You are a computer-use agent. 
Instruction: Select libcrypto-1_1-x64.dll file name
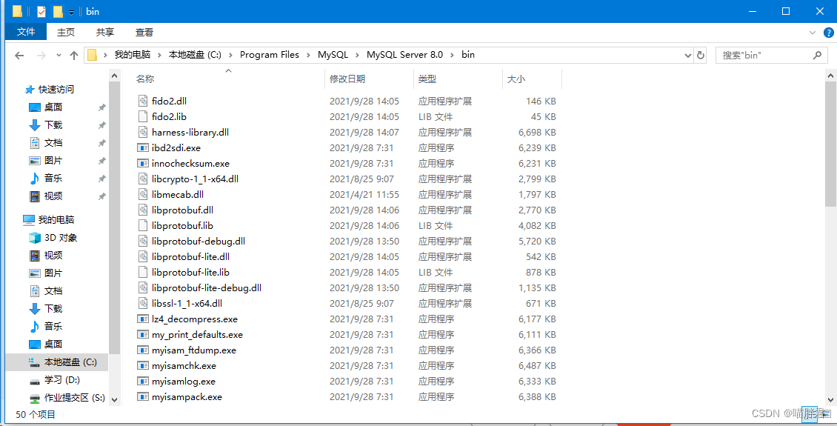click(195, 179)
